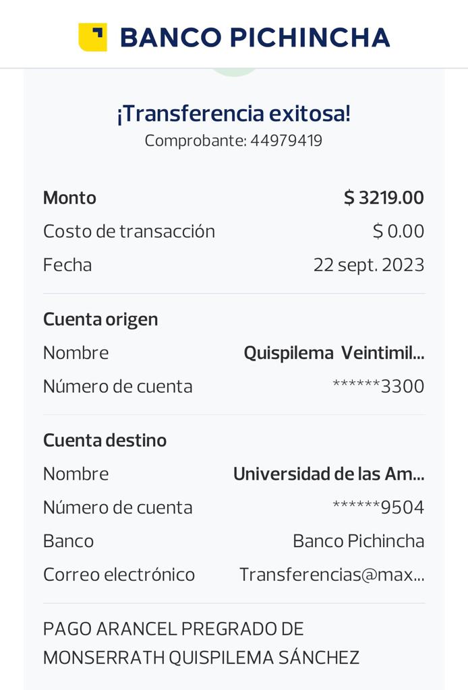468x690 pixels.
Task: Click the "Cuenta destino" section heading
Action: click(x=105, y=441)
